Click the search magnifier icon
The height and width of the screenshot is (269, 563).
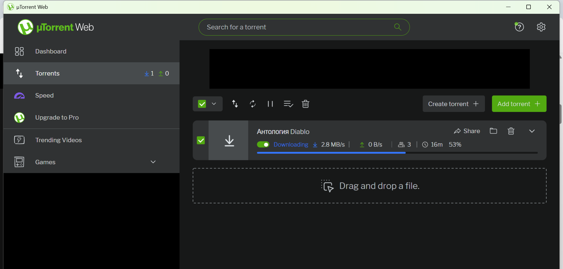point(398,27)
